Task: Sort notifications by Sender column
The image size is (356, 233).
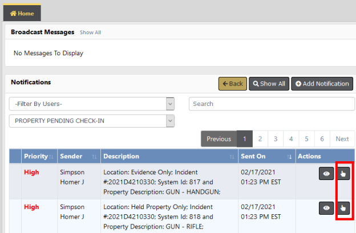Action: pos(78,156)
